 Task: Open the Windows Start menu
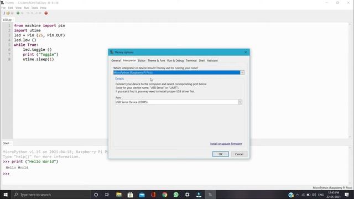tap(6, 195)
